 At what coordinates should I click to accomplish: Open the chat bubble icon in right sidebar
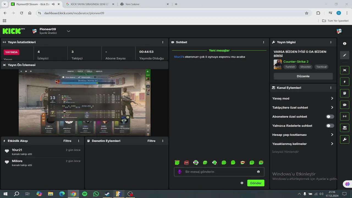coord(345,105)
